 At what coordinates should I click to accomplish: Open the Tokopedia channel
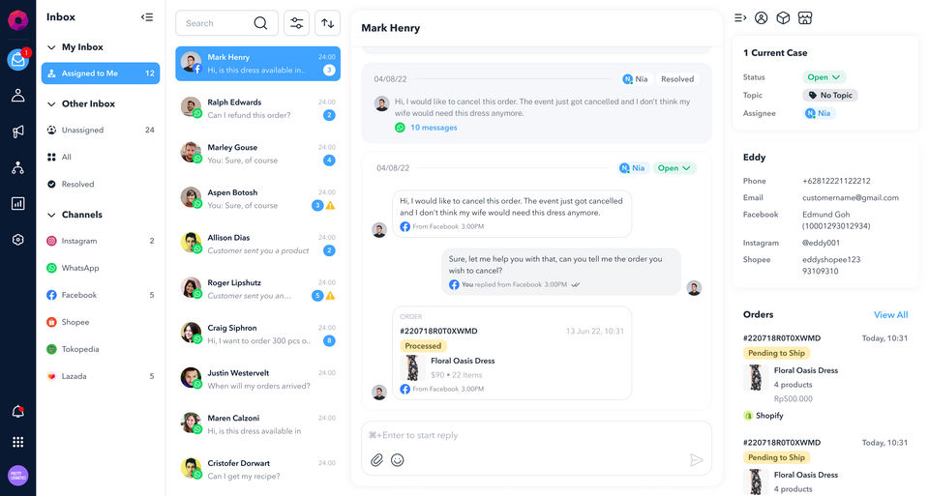(x=101, y=349)
